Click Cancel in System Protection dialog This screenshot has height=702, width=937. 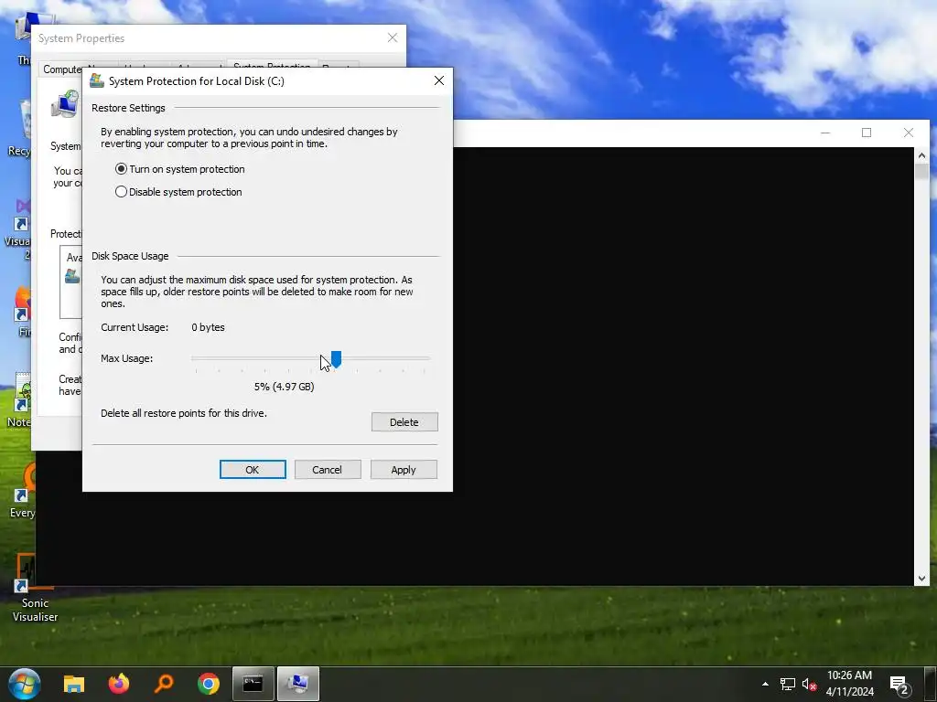[x=328, y=470]
